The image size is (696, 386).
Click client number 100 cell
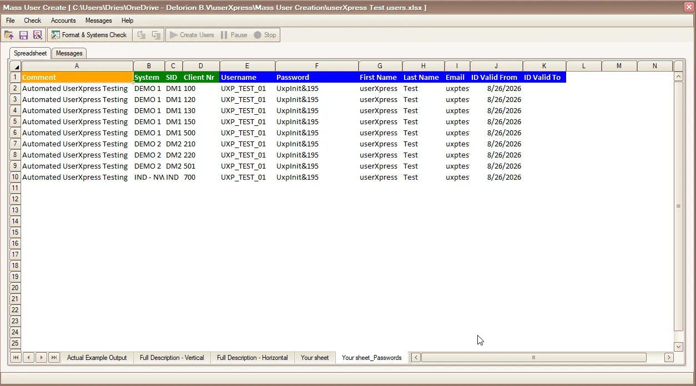pyautogui.click(x=201, y=88)
